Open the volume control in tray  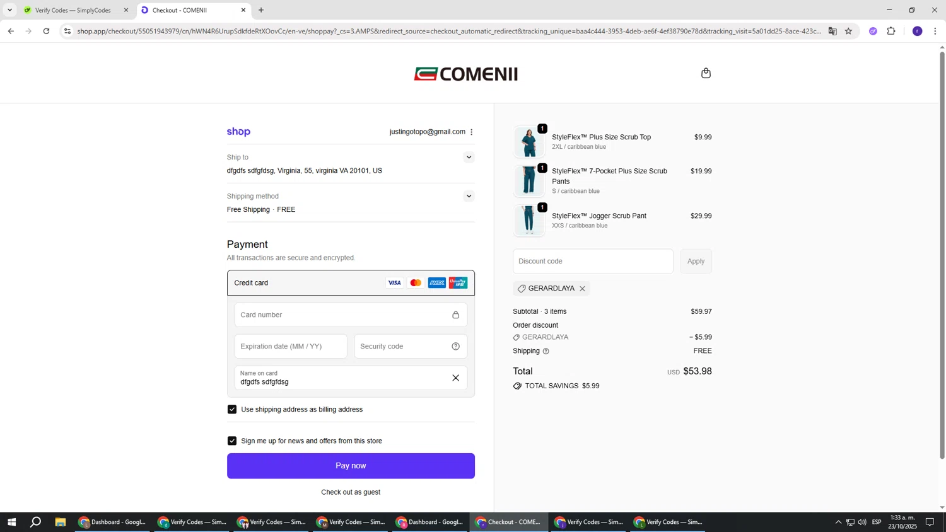coord(862,522)
